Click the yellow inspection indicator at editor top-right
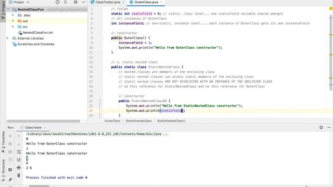 click(331, 8)
